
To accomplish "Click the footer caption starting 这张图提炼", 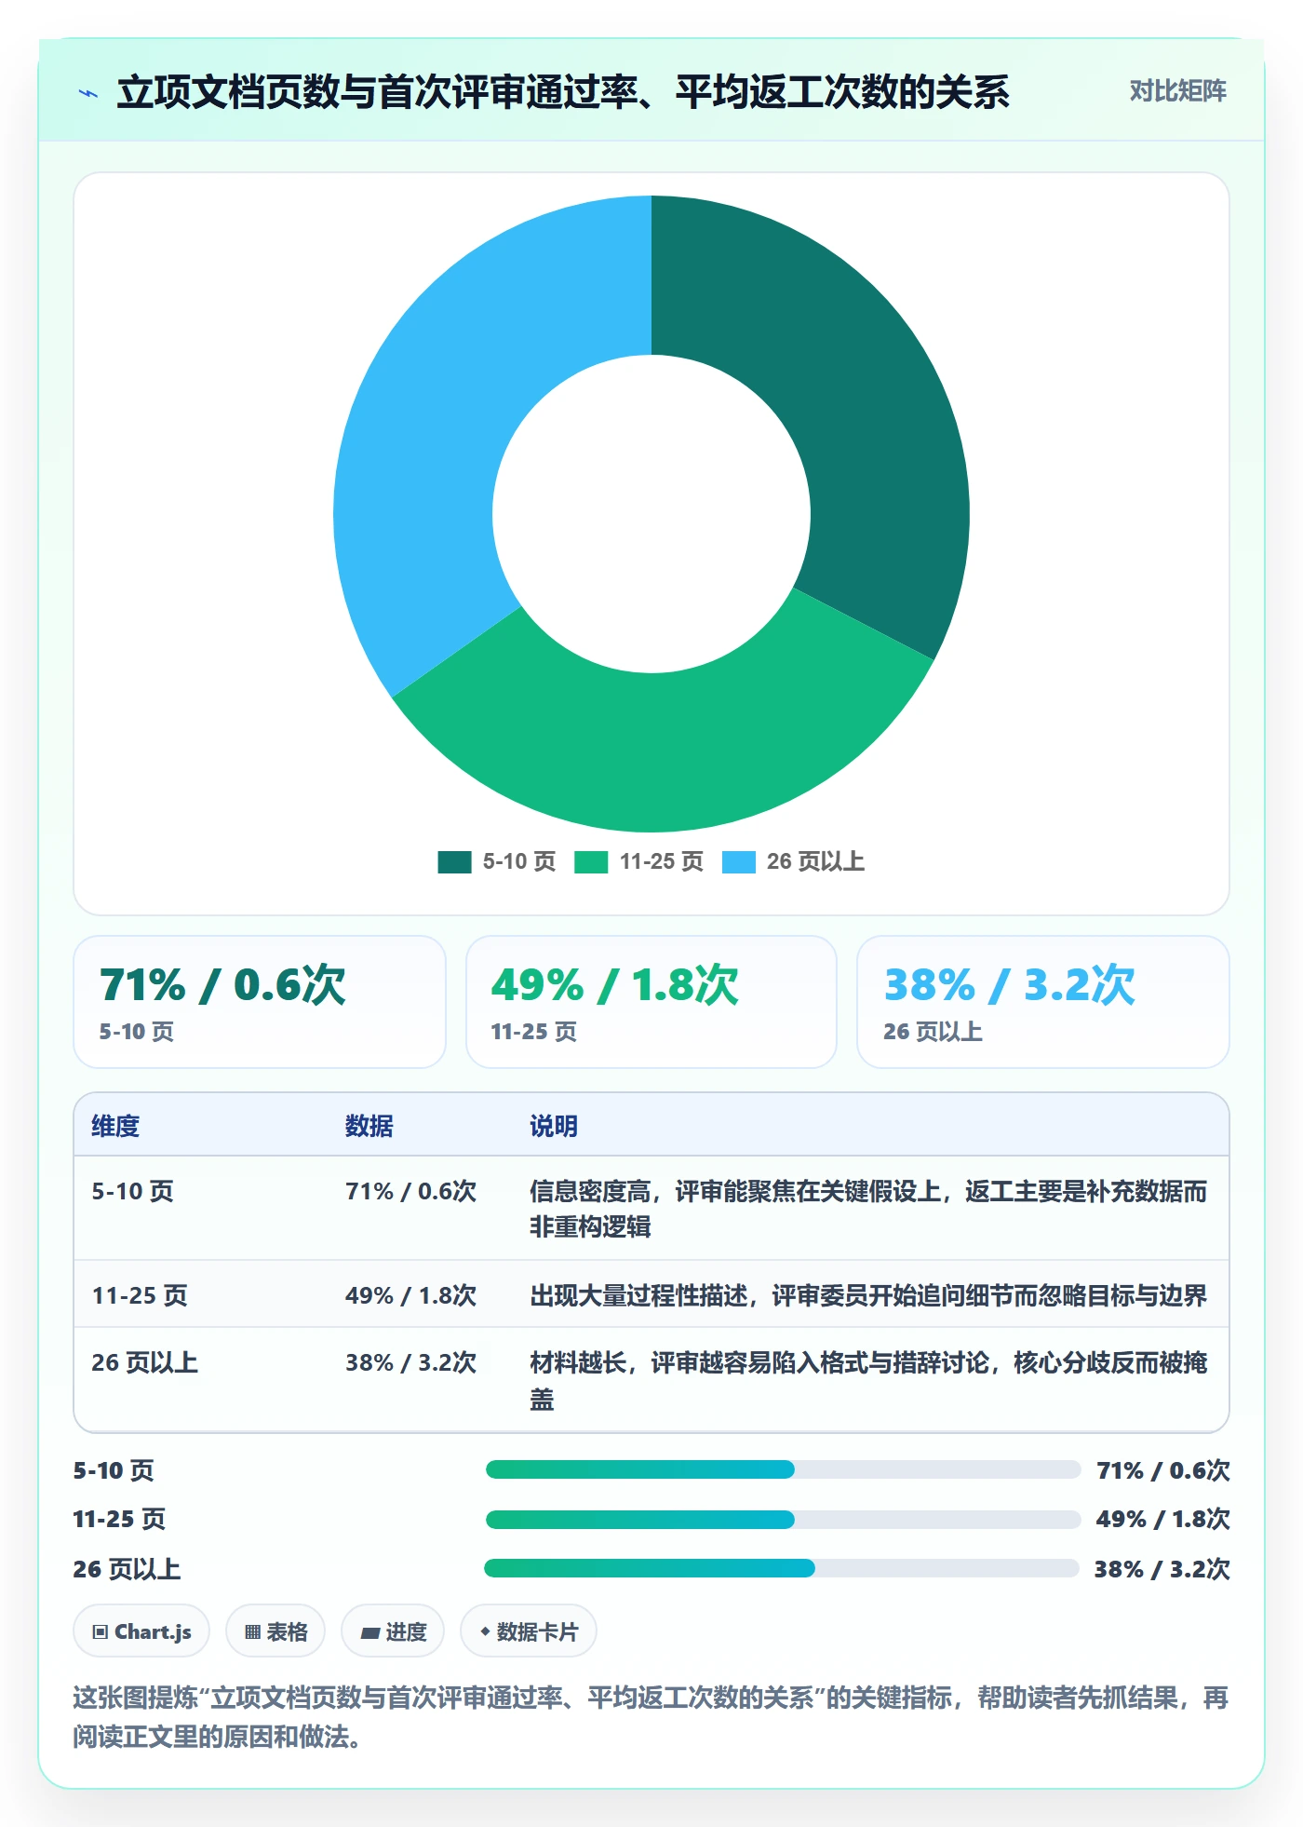I will [651, 1717].
